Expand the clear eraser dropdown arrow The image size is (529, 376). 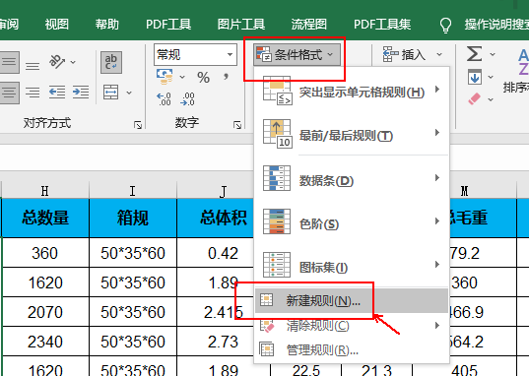(491, 99)
